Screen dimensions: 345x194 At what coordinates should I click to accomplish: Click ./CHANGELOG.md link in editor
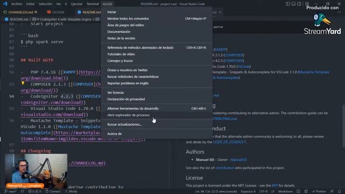tap(87, 163)
